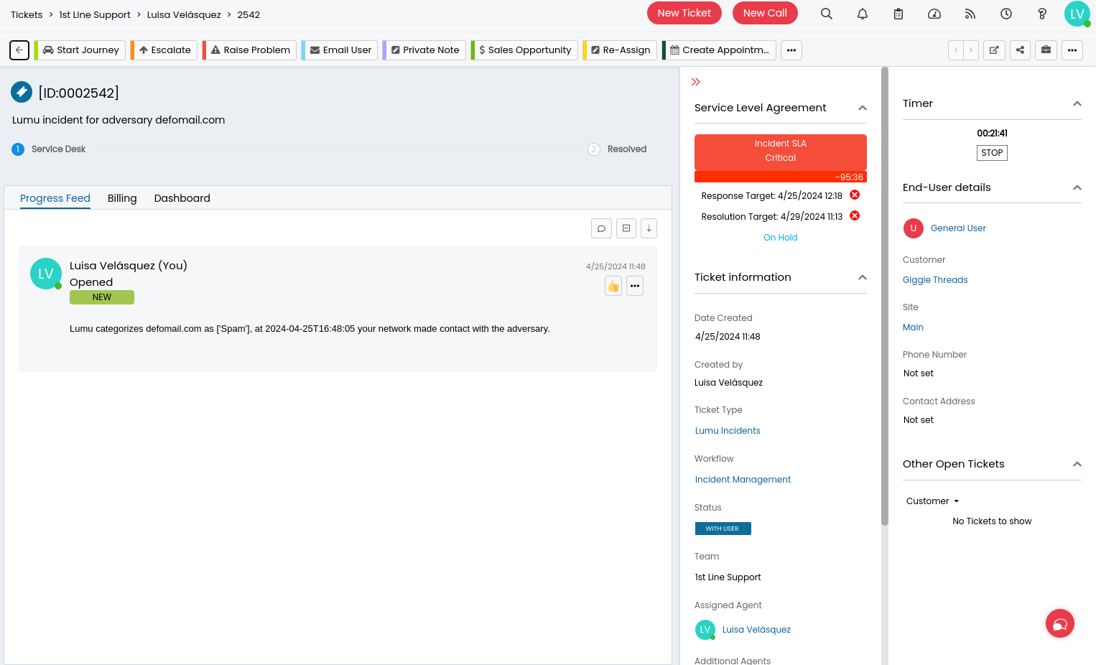Viewport: 1096px width, 665px height.
Task: Click the speech bubble icon above feed
Action: pyautogui.click(x=601, y=228)
